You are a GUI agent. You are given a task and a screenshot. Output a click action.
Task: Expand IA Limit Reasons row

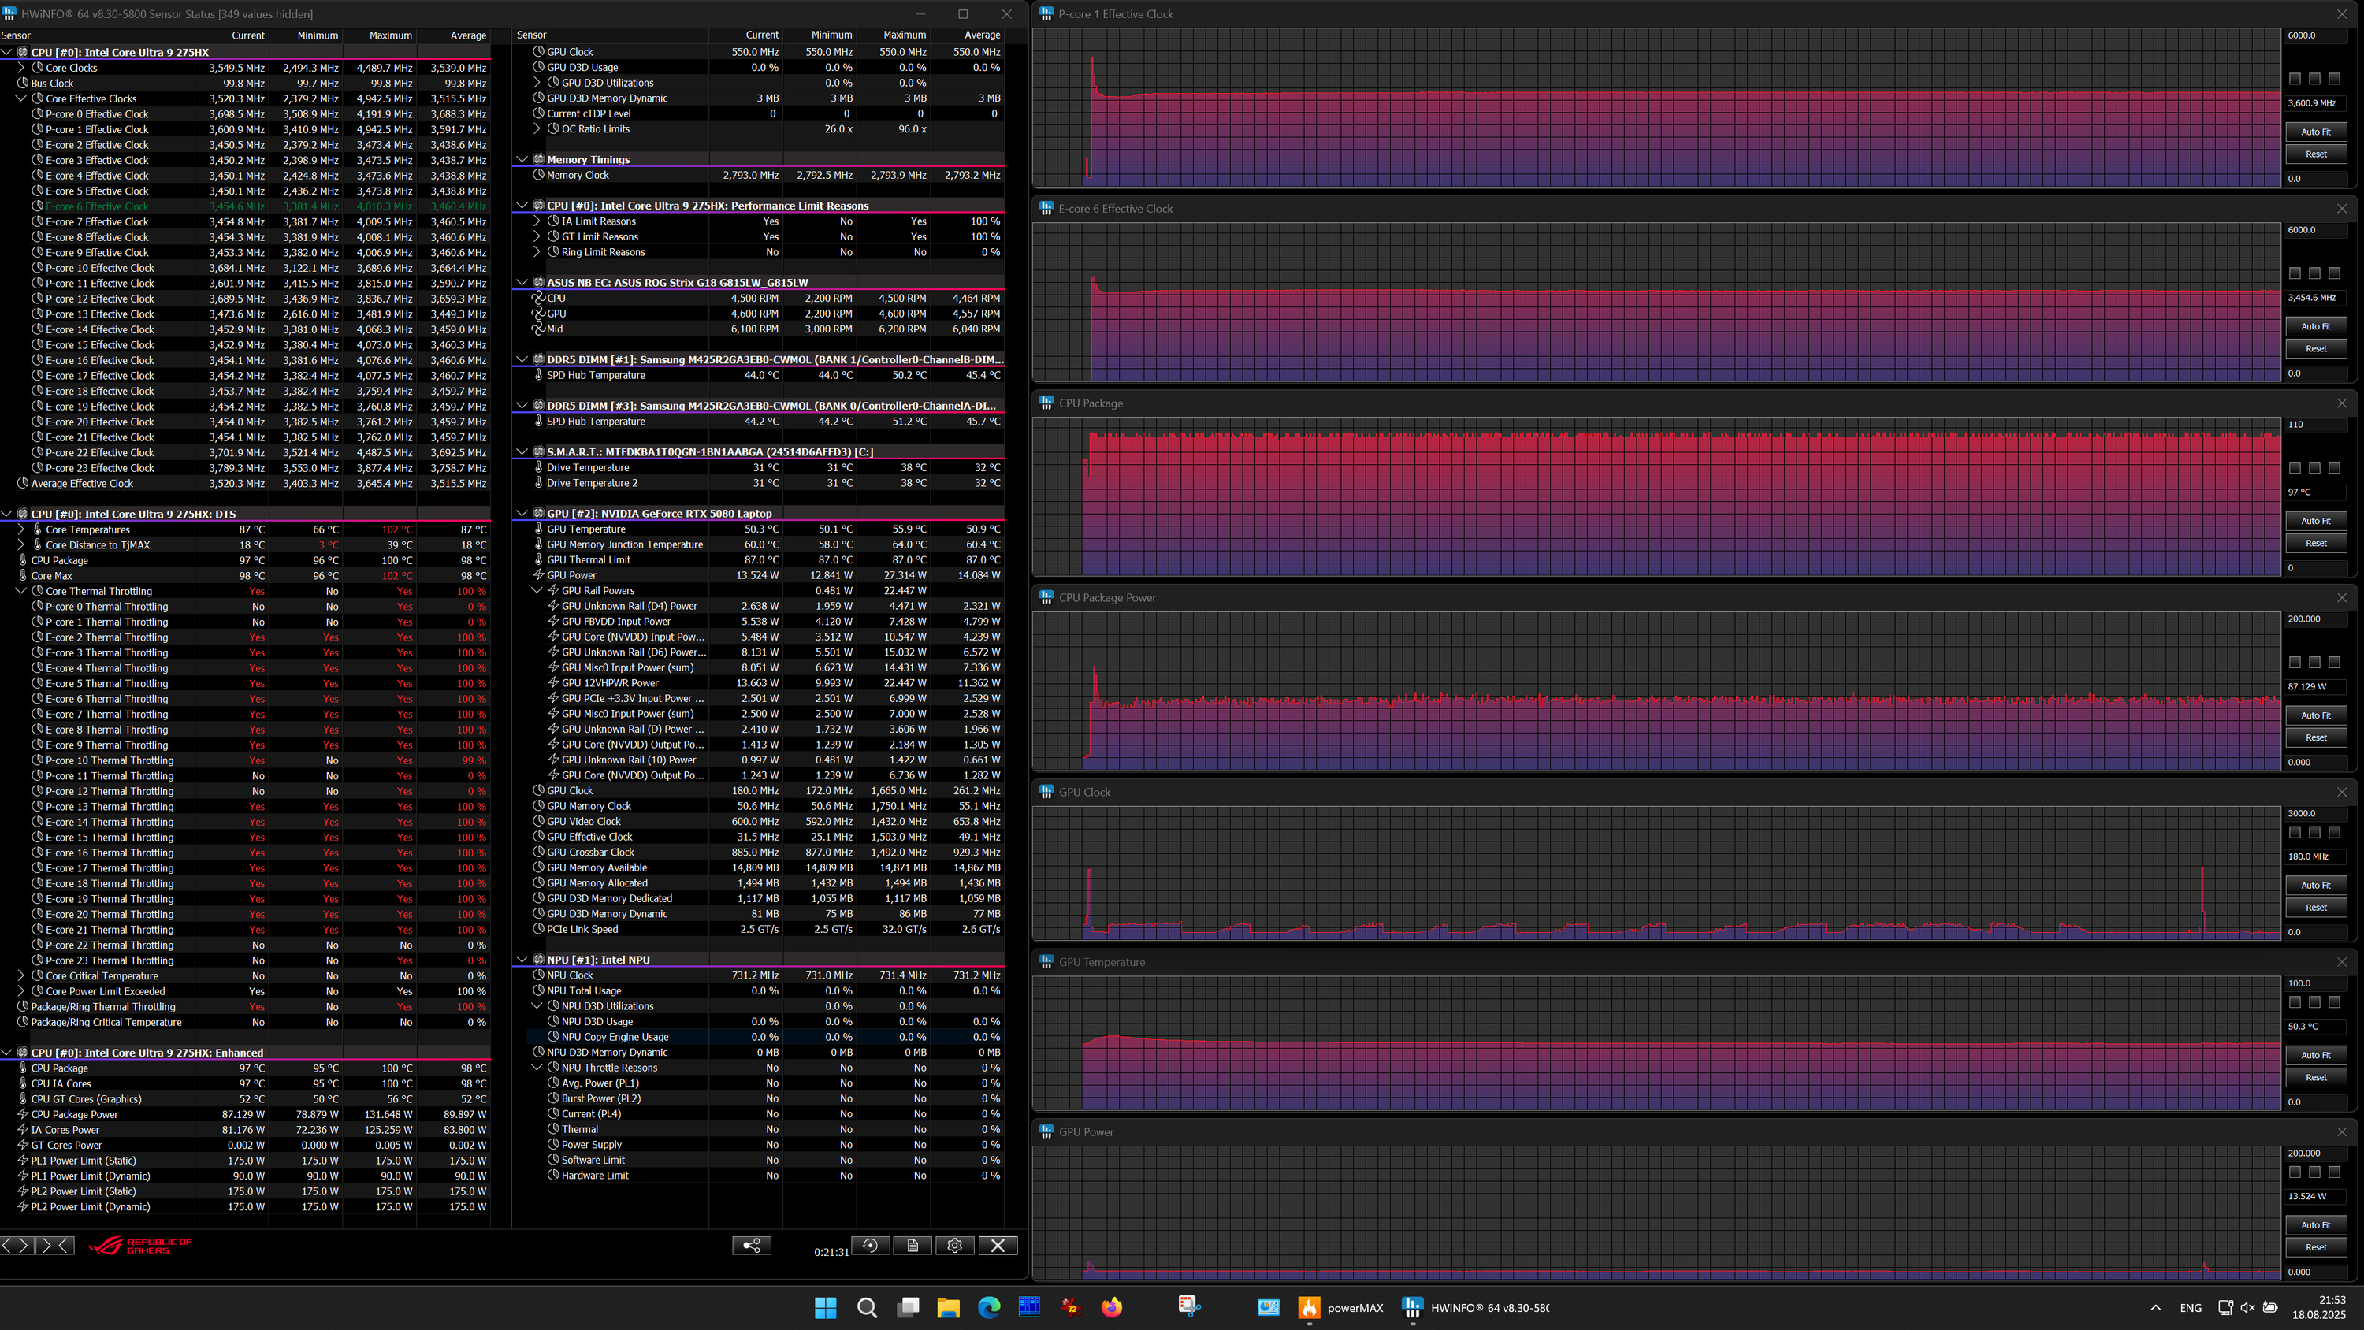point(537,221)
